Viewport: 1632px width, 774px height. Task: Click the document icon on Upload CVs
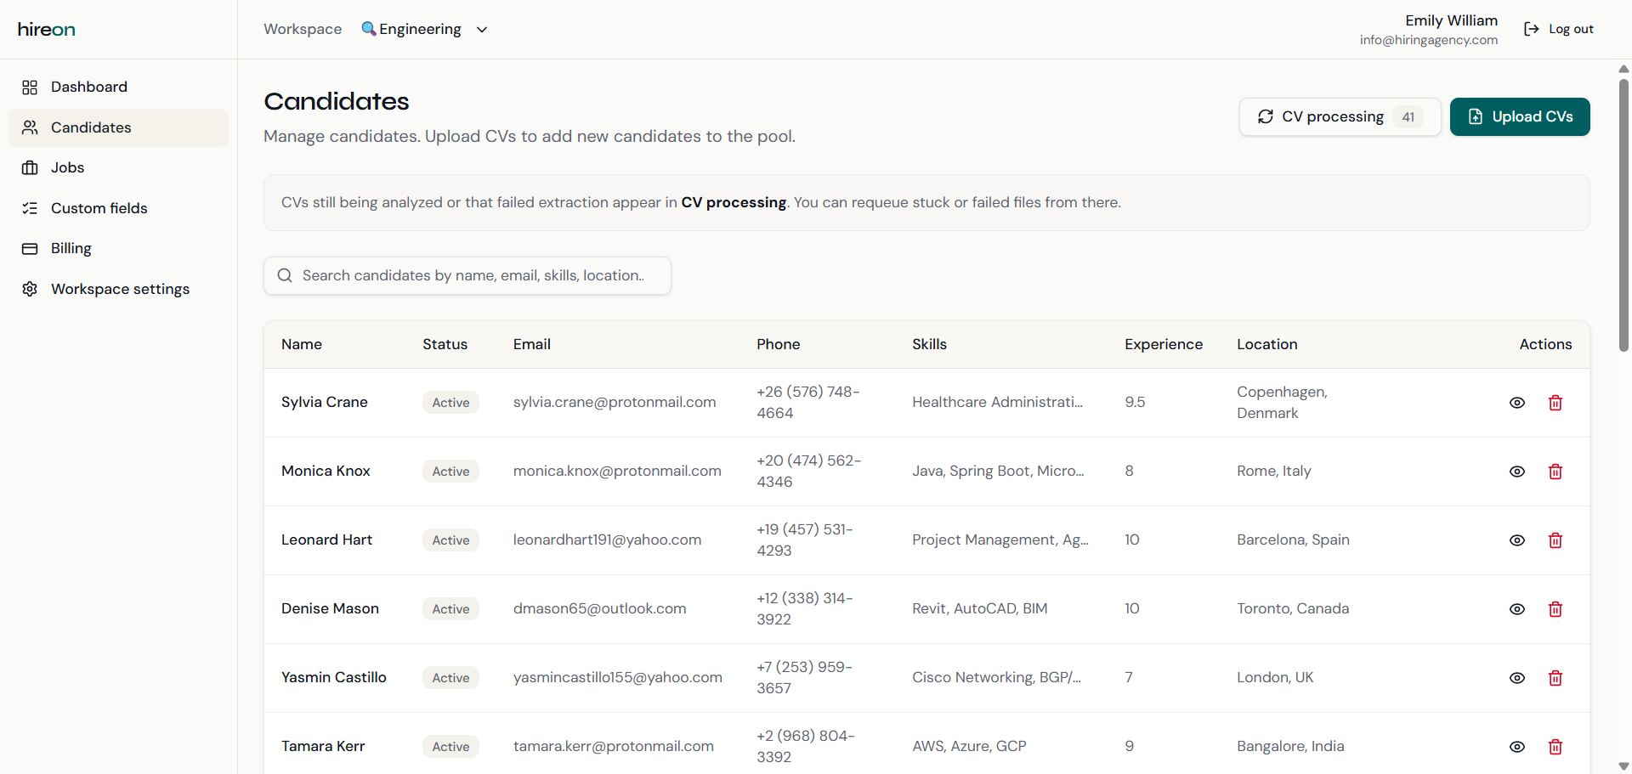pyautogui.click(x=1474, y=116)
